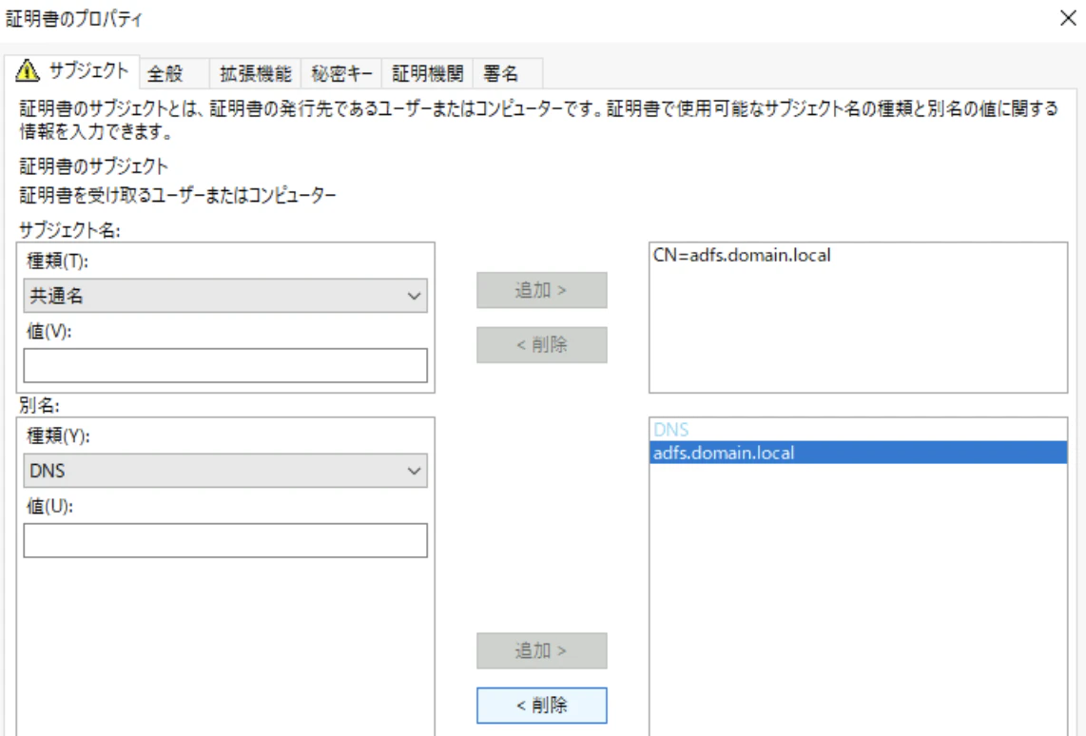Viewport: 1086px width, 736px height.
Task: Click the warning icon on サブジェクト tab
Action: (x=27, y=70)
